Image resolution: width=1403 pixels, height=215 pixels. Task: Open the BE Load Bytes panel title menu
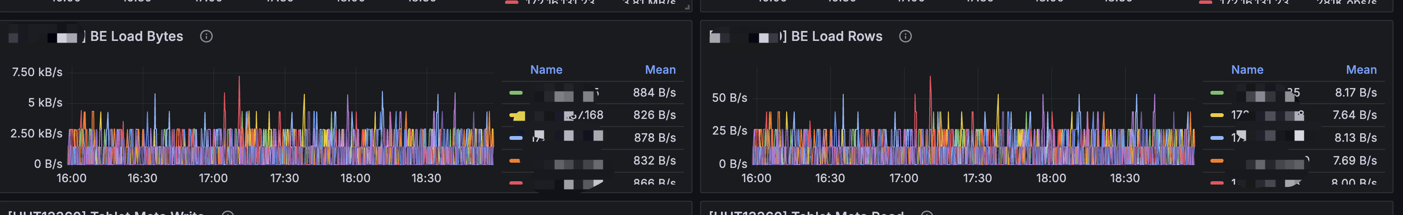136,37
